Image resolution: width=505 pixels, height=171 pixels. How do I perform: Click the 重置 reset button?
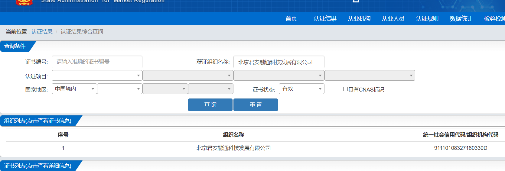click(256, 105)
